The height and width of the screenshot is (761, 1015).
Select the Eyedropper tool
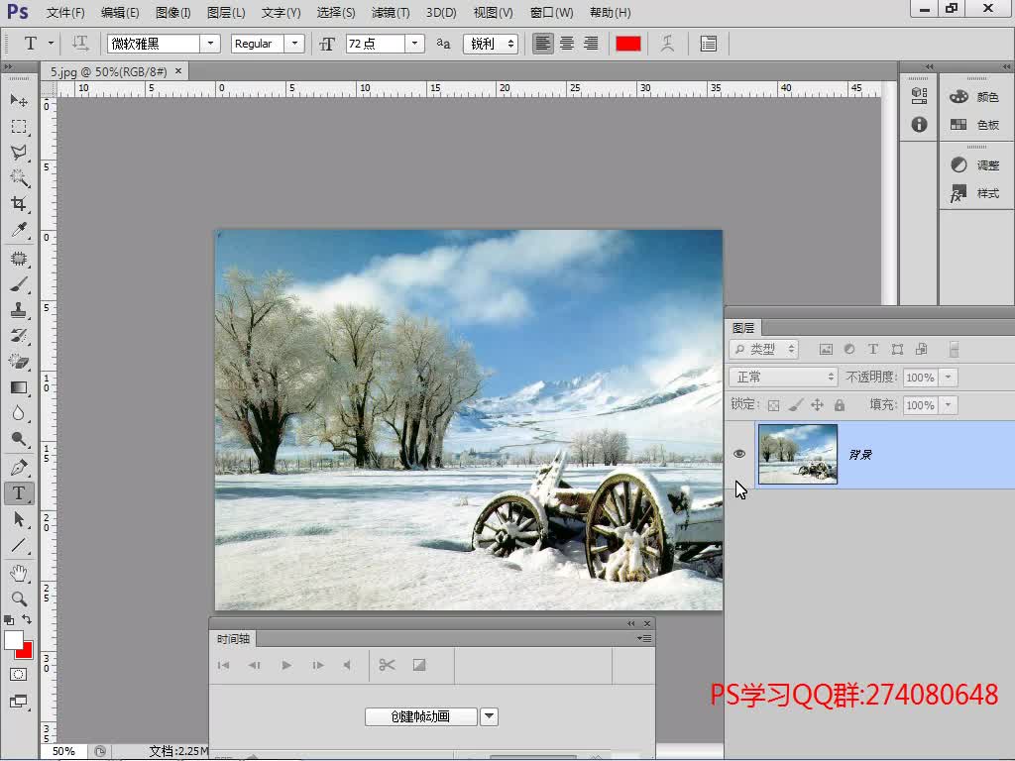tap(19, 231)
